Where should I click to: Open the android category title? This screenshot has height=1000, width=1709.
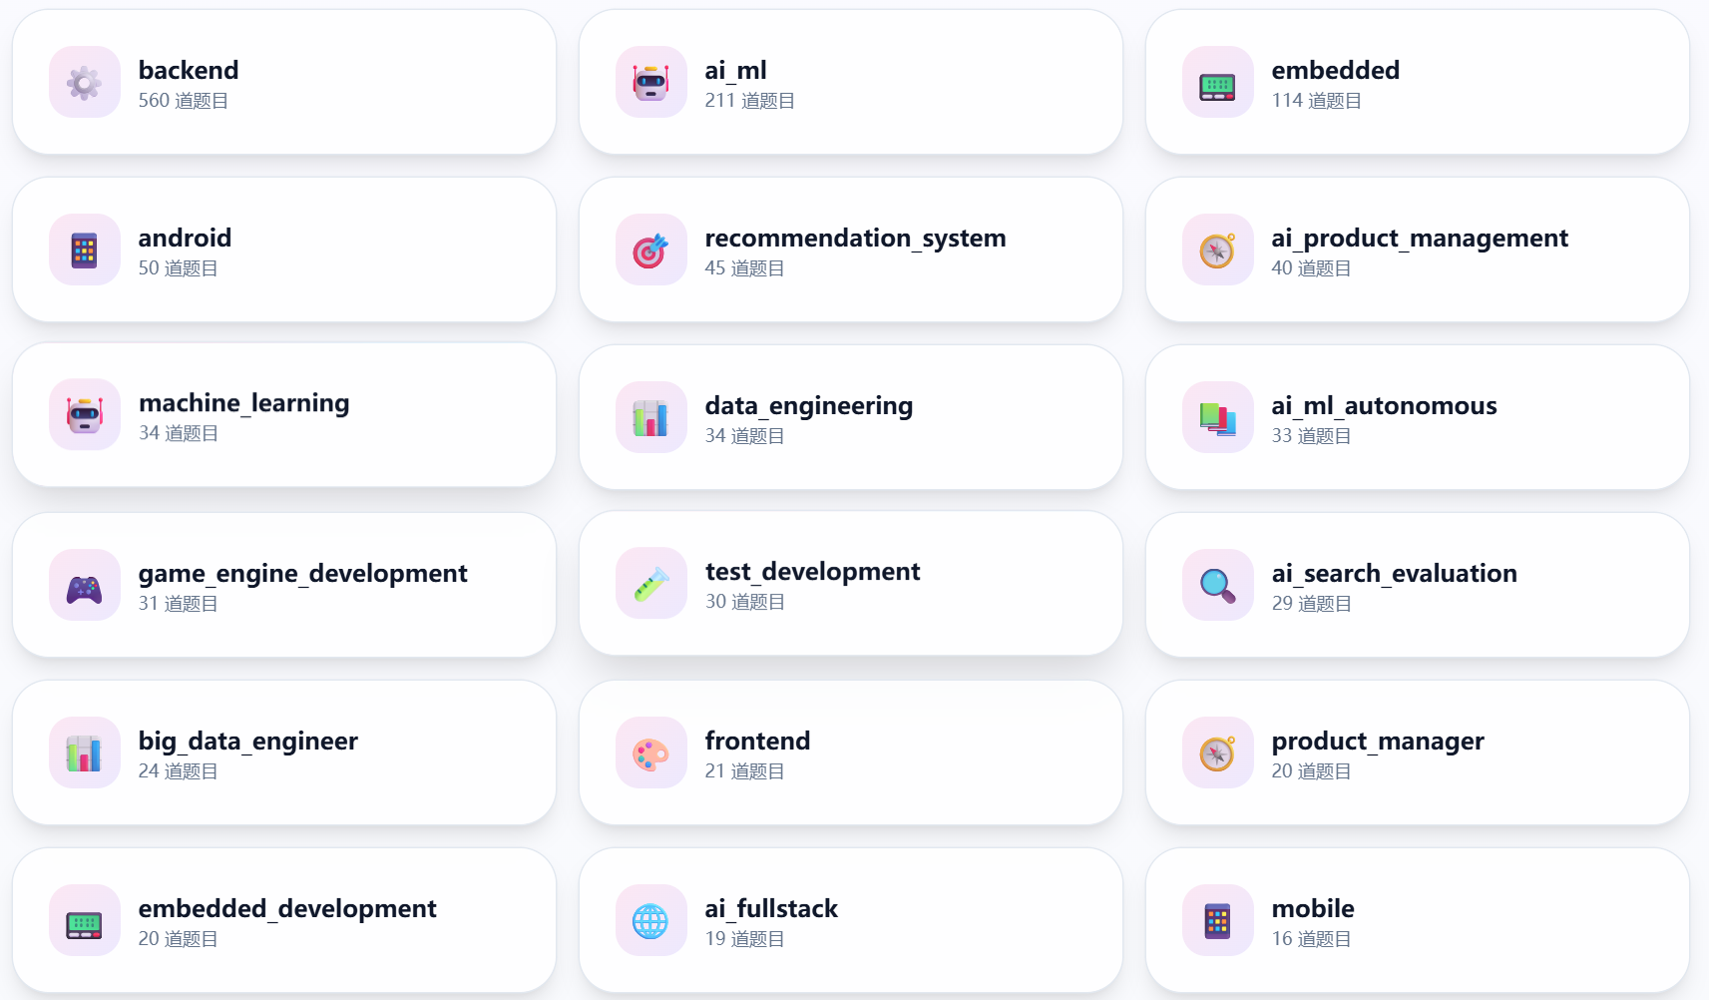pyautogui.click(x=185, y=238)
